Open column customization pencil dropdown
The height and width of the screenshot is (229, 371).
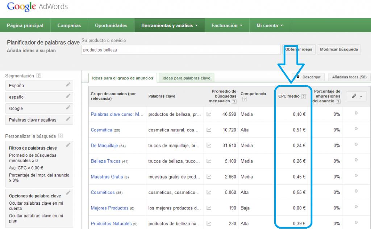357,96
